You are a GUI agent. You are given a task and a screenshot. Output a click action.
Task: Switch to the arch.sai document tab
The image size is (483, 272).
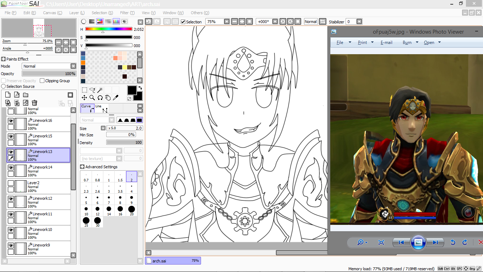[x=173, y=261]
